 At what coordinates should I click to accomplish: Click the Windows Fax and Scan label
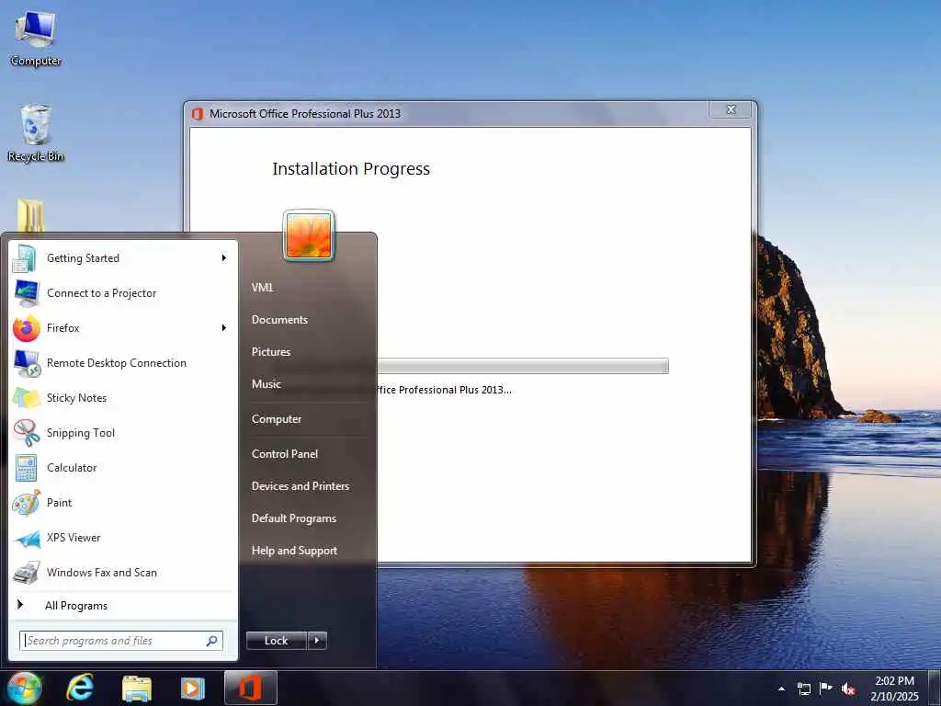[x=101, y=572]
